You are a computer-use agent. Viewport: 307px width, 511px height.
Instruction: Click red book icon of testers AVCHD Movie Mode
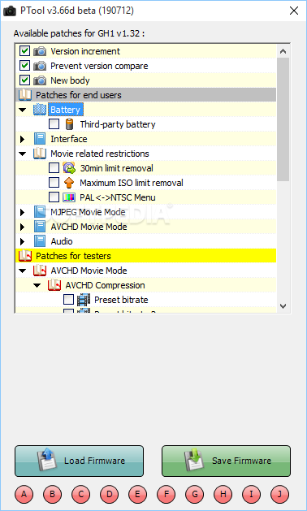40,271
